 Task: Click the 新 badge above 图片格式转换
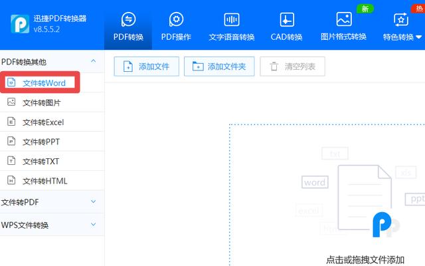click(365, 9)
